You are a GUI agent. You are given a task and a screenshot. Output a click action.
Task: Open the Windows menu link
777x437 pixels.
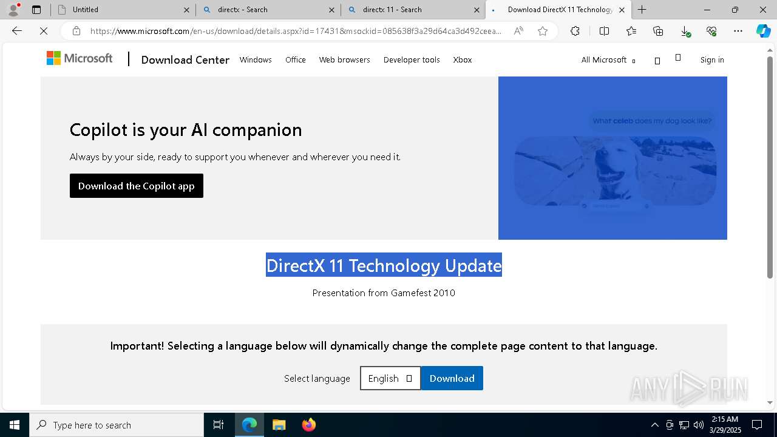click(x=256, y=59)
